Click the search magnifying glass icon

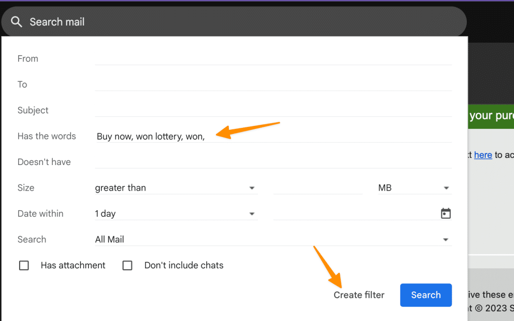coord(17,22)
